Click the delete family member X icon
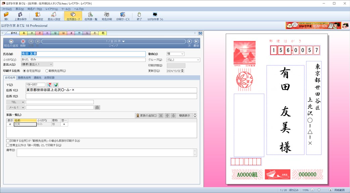Image resolution: width=350 pixels, height=193 pixels. pos(161,116)
